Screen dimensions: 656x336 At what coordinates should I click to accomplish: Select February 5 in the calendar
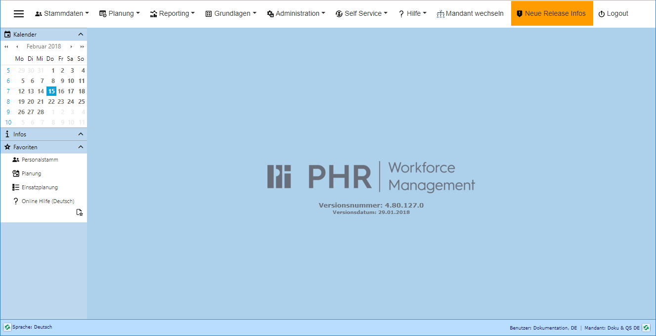[x=23, y=81]
